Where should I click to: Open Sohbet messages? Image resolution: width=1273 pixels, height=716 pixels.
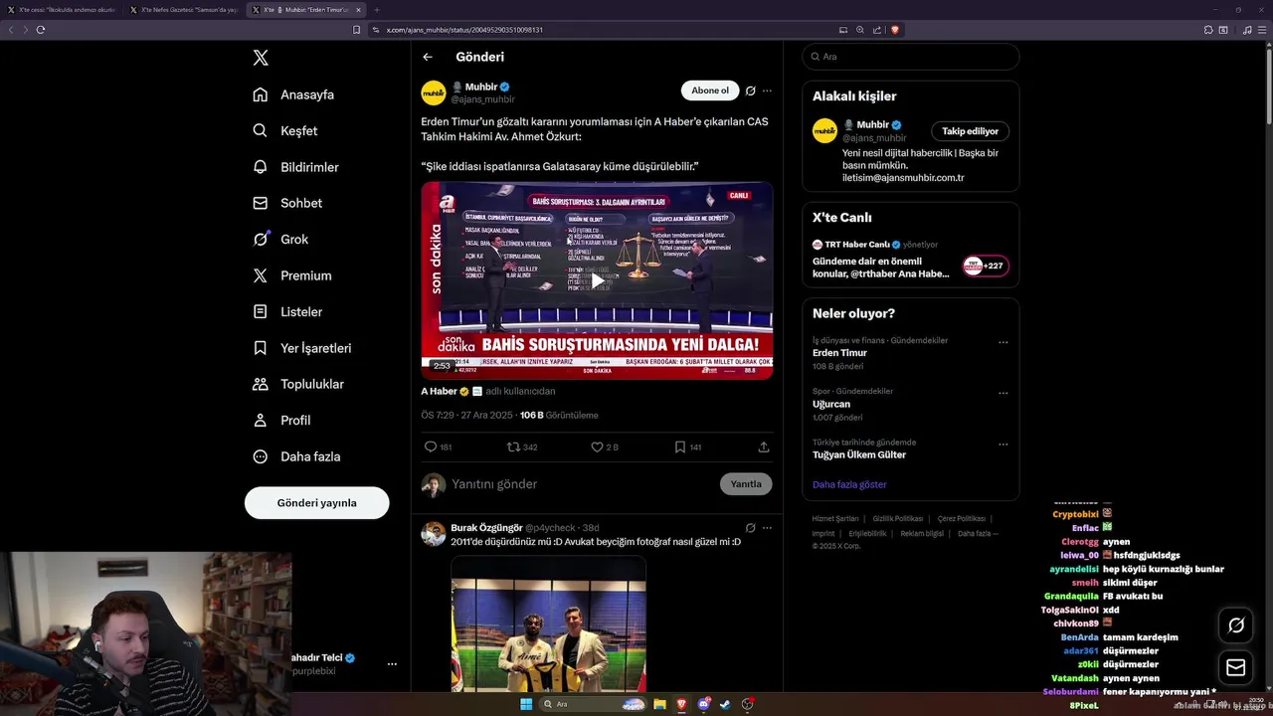(x=287, y=203)
